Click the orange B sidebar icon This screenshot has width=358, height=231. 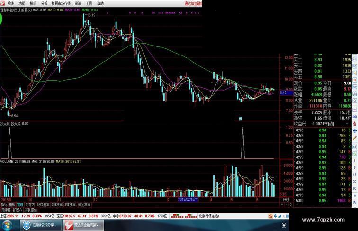click(x=355, y=80)
